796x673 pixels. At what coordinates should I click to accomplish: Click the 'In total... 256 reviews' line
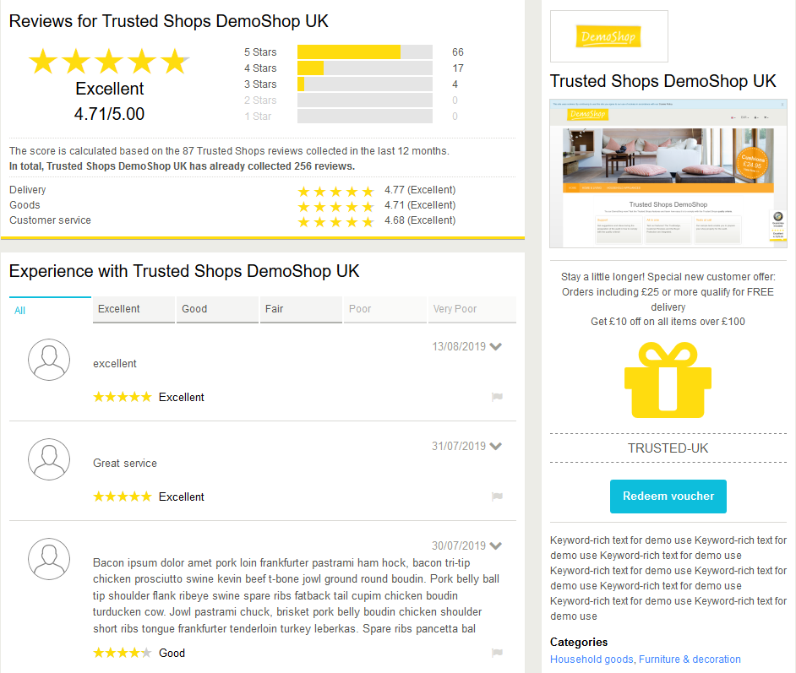pos(182,166)
